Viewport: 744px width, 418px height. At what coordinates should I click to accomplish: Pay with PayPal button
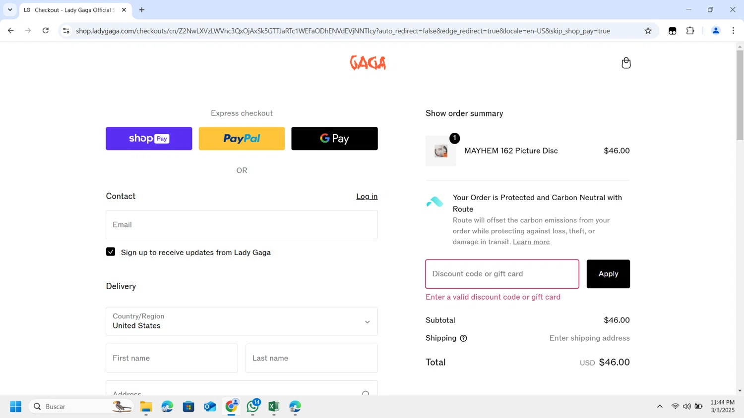tap(242, 139)
